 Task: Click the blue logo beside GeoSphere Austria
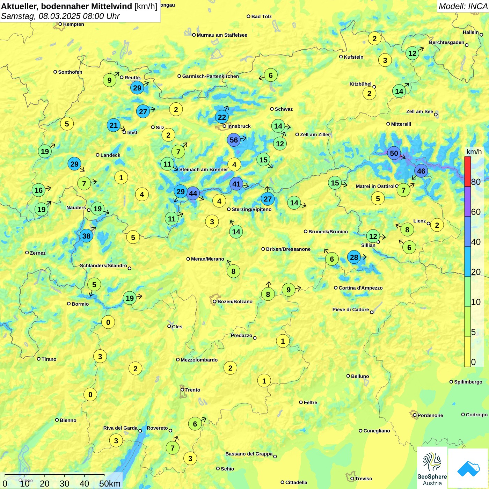(468, 468)
